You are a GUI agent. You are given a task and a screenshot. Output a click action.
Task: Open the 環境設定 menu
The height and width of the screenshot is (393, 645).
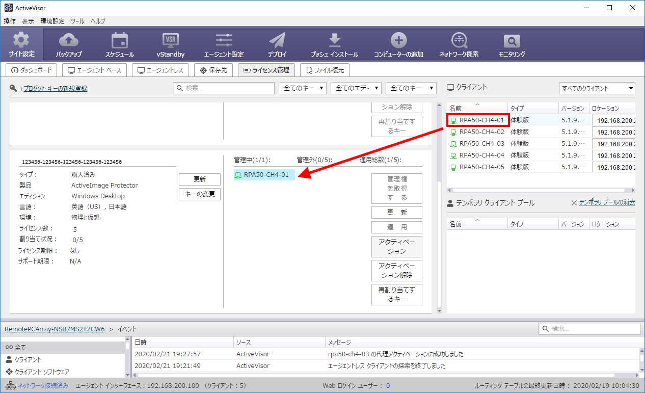(52, 21)
